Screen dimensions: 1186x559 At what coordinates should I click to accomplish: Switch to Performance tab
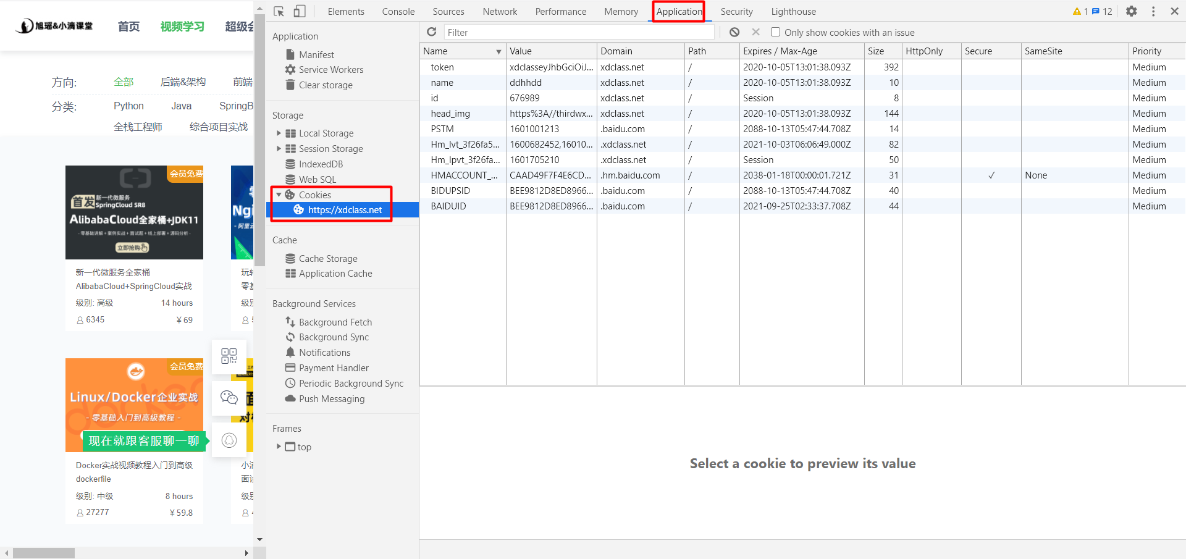pos(561,11)
